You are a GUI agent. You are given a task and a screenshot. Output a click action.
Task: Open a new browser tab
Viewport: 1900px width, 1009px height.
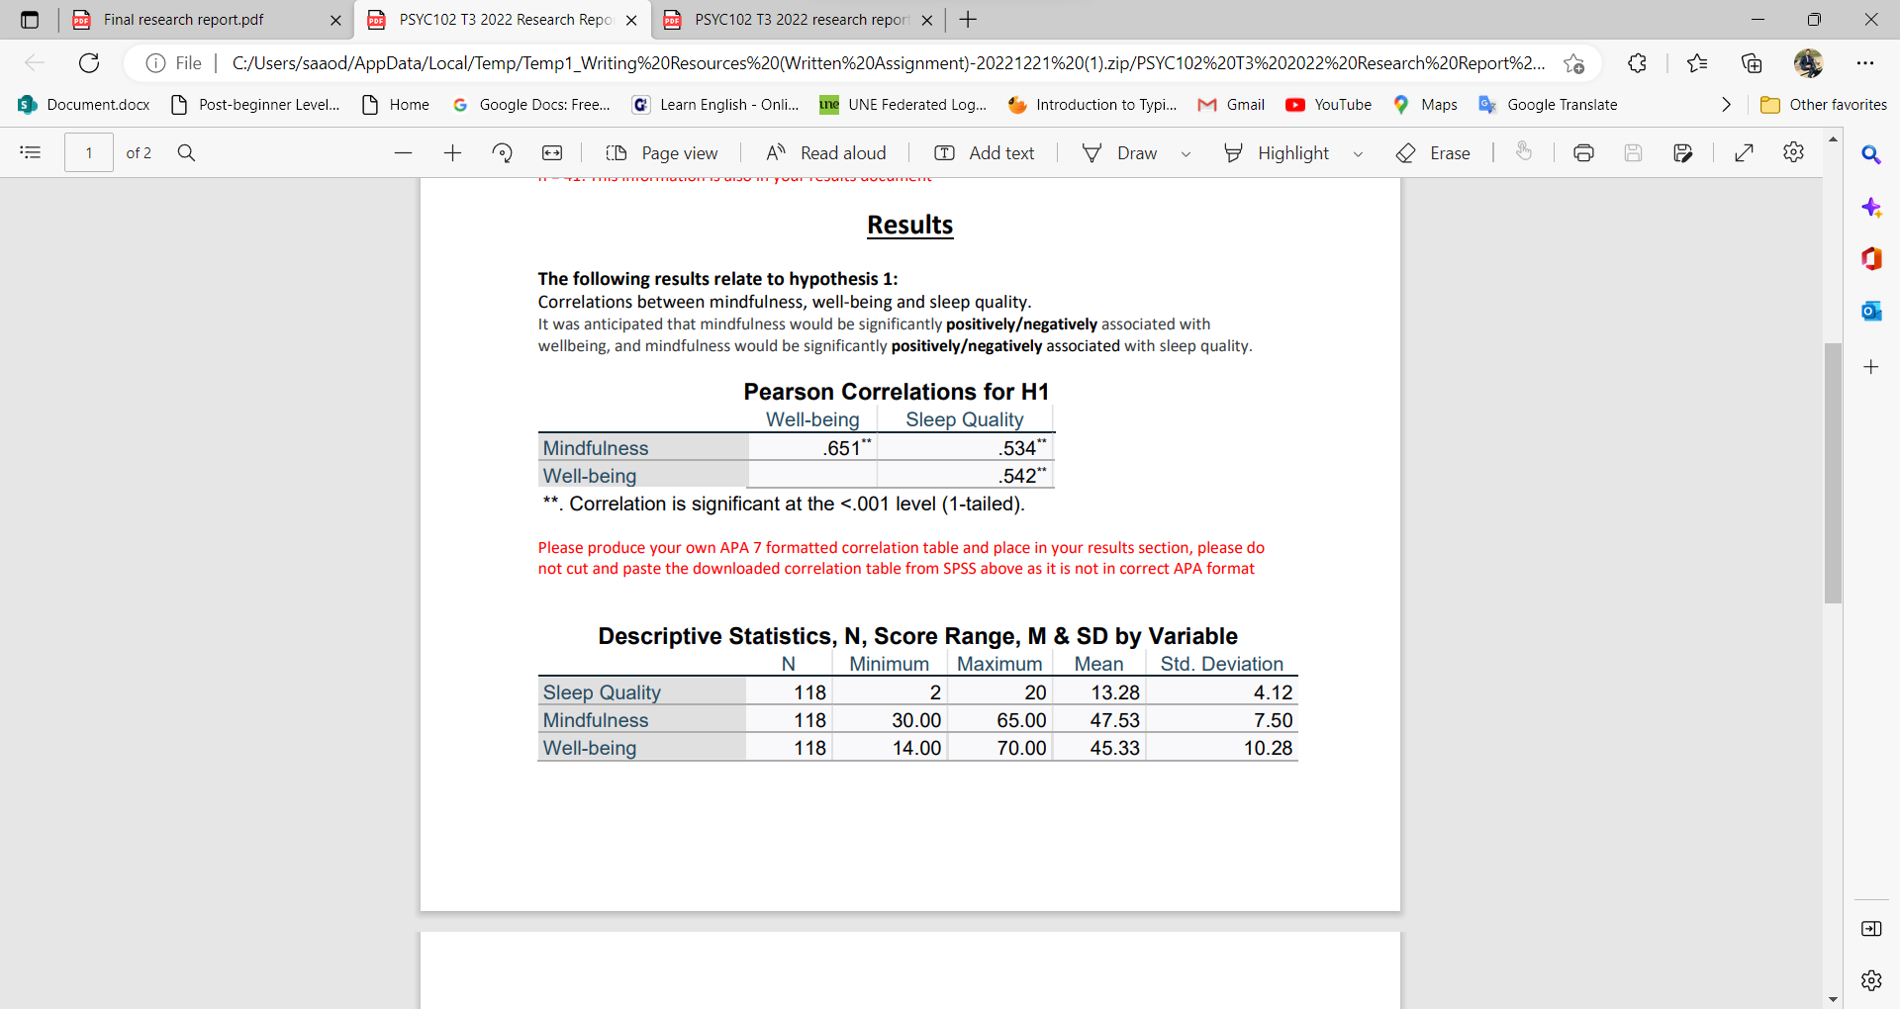pyautogui.click(x=968, y=20)
